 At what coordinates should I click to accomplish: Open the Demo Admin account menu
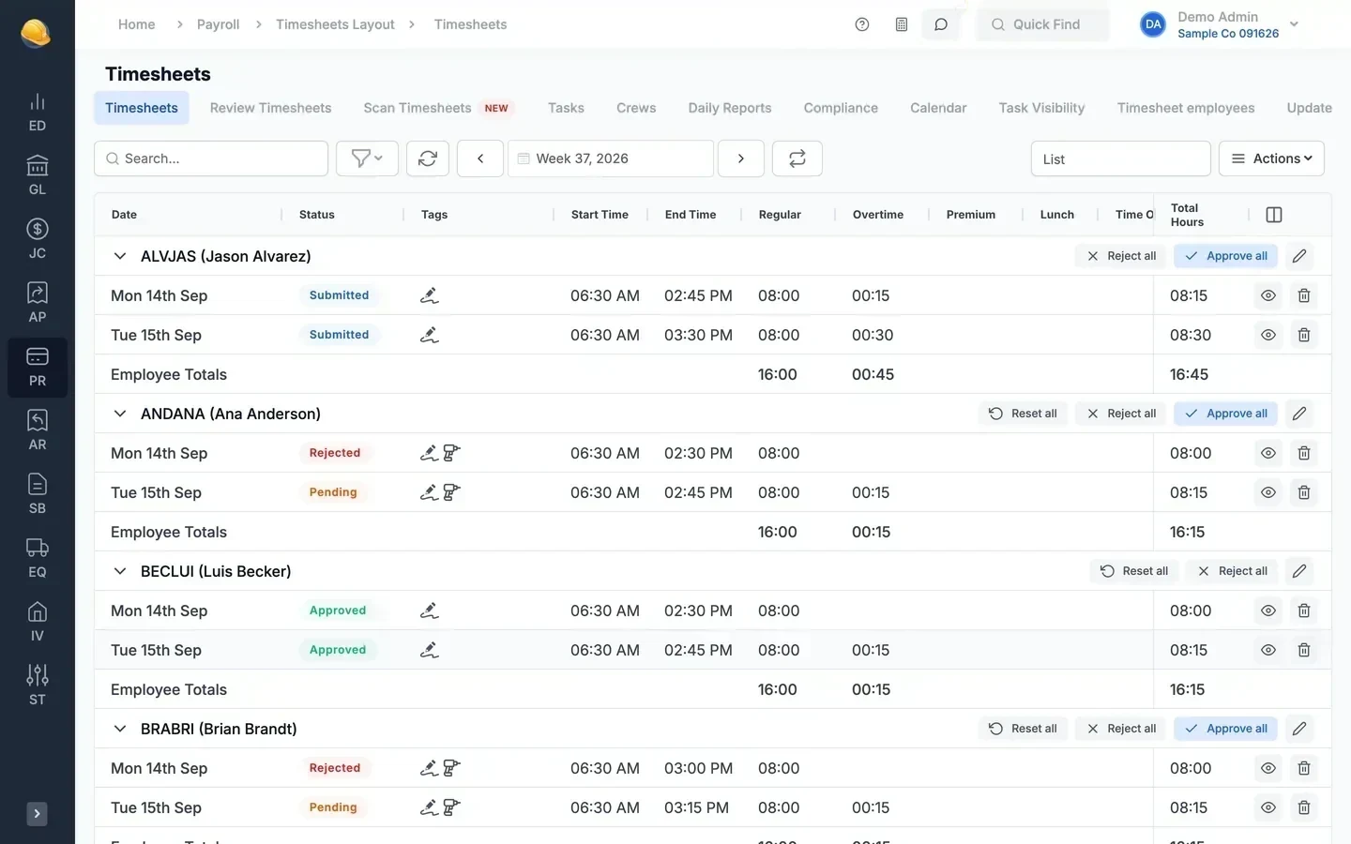click(1220, 24)
